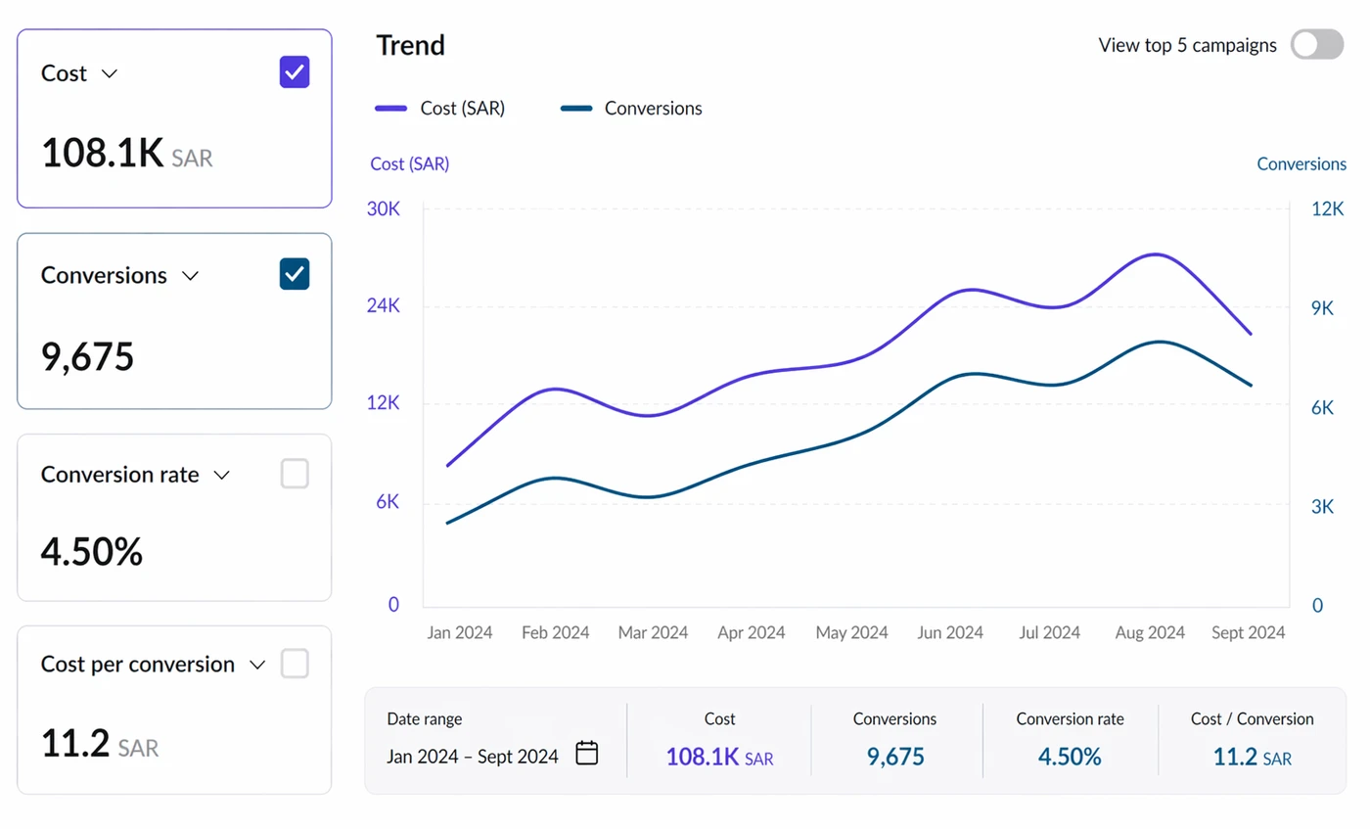Click the summary bar Conversion rate 4.50%

coord(1070,757)
